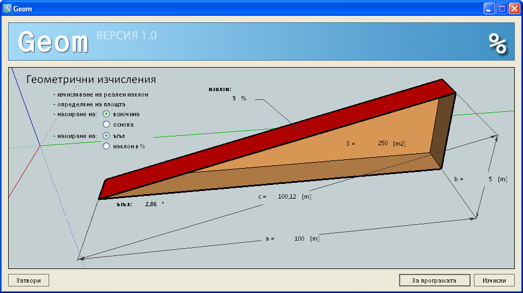The height and width of the screenshot is (293, 523).
Task: Switch to "наклон в %" radio option
Action: point(106,146)
